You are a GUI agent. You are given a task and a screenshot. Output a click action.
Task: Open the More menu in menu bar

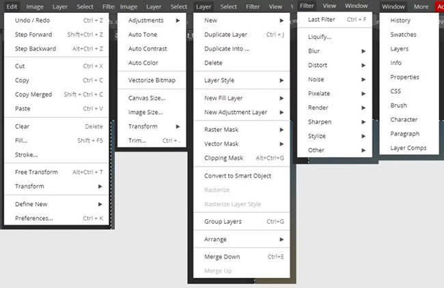click(x=421, y=6)
